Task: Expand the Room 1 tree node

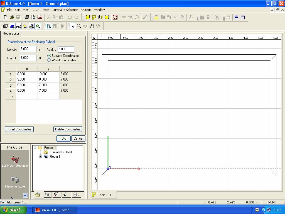Action: (41, 157)
